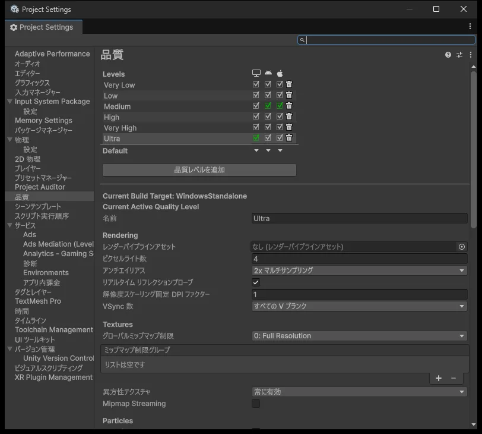Delete the Very Low quality level

[289, 84]
